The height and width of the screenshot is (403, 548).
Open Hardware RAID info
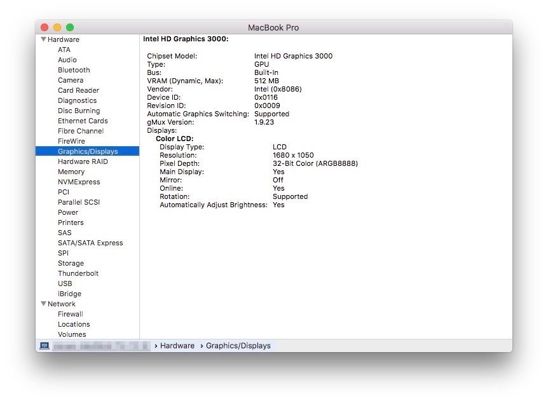click(83, 161)
